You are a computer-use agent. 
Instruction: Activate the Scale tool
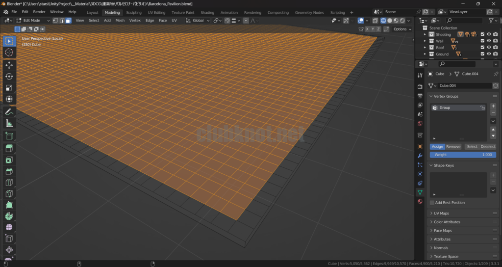pyautogui.click(x=9, y=88)
